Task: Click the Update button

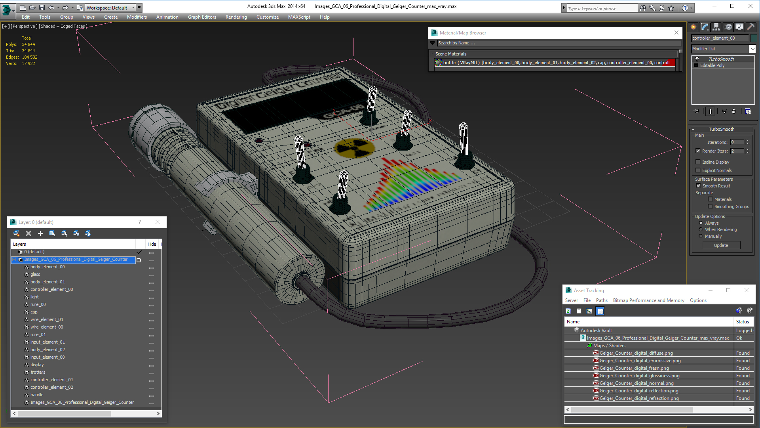Action: (721, 245)
